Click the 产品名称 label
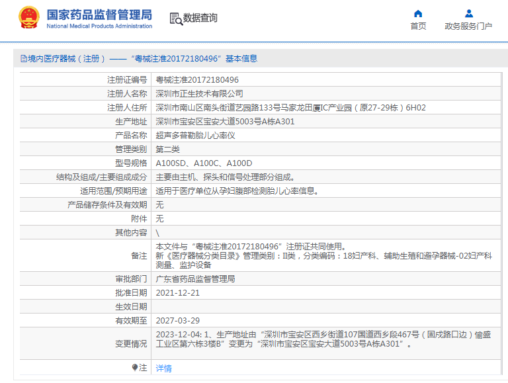508x383 pixels. [x=131, y=136]
